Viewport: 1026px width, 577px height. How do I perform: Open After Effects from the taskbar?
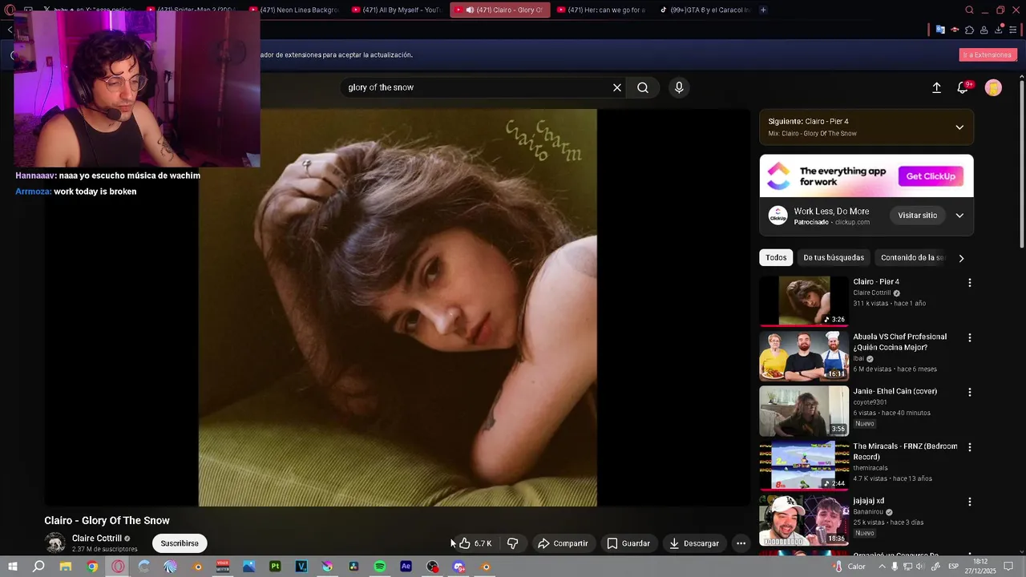coord(406,567)
